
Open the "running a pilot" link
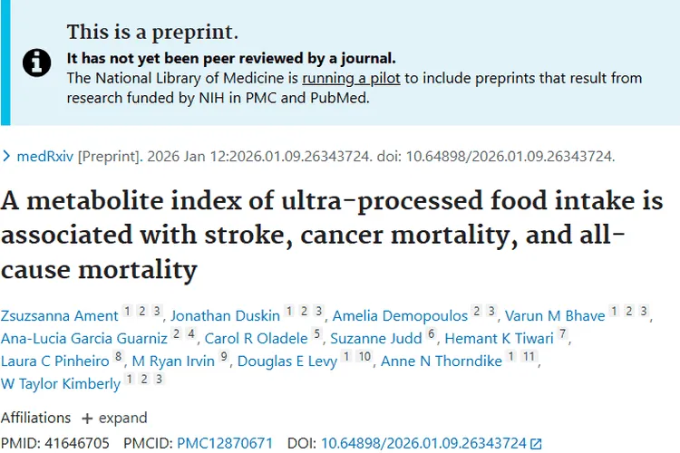[351, 78]
